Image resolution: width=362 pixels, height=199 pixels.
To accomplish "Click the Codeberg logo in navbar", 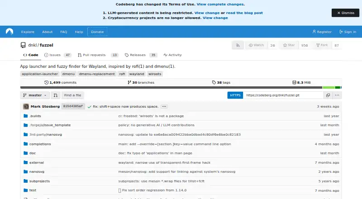I will (10, 32).
